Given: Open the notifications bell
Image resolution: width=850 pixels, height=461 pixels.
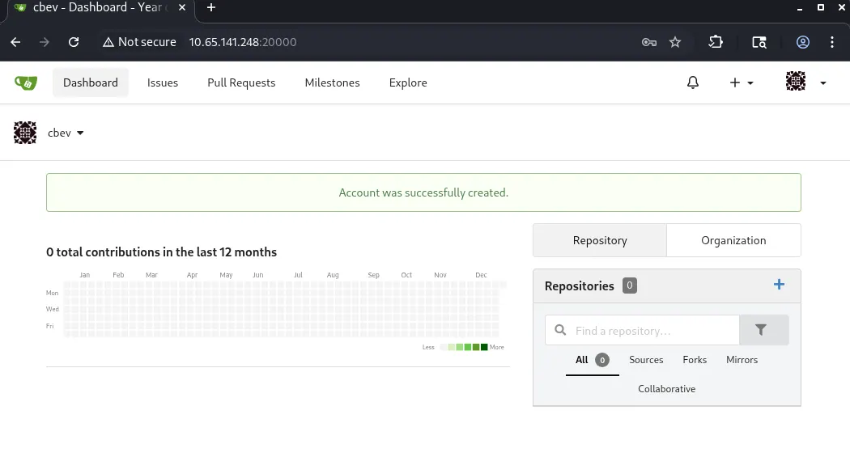Looking at the screenshot, I should tap(692, 82).
